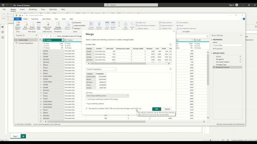Collapse the Queries pane arrow

(37, 35)
